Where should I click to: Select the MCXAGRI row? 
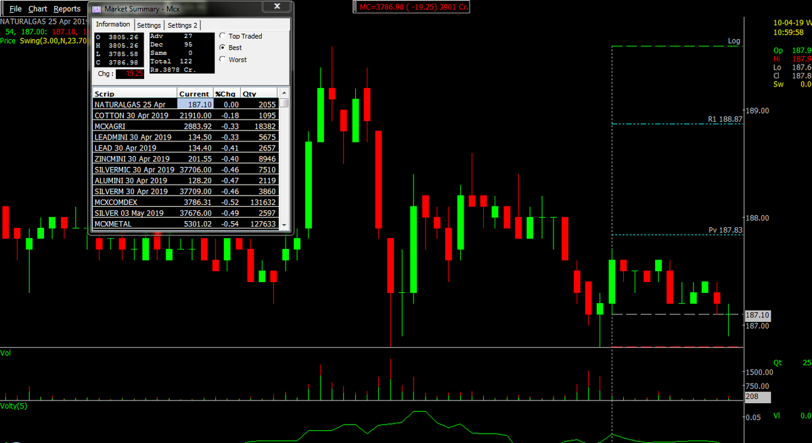tap(185, 126)
